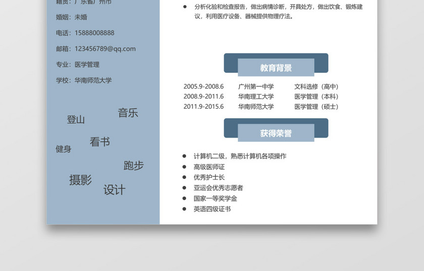Click the school name 华南理工大学

pos(256,97)
